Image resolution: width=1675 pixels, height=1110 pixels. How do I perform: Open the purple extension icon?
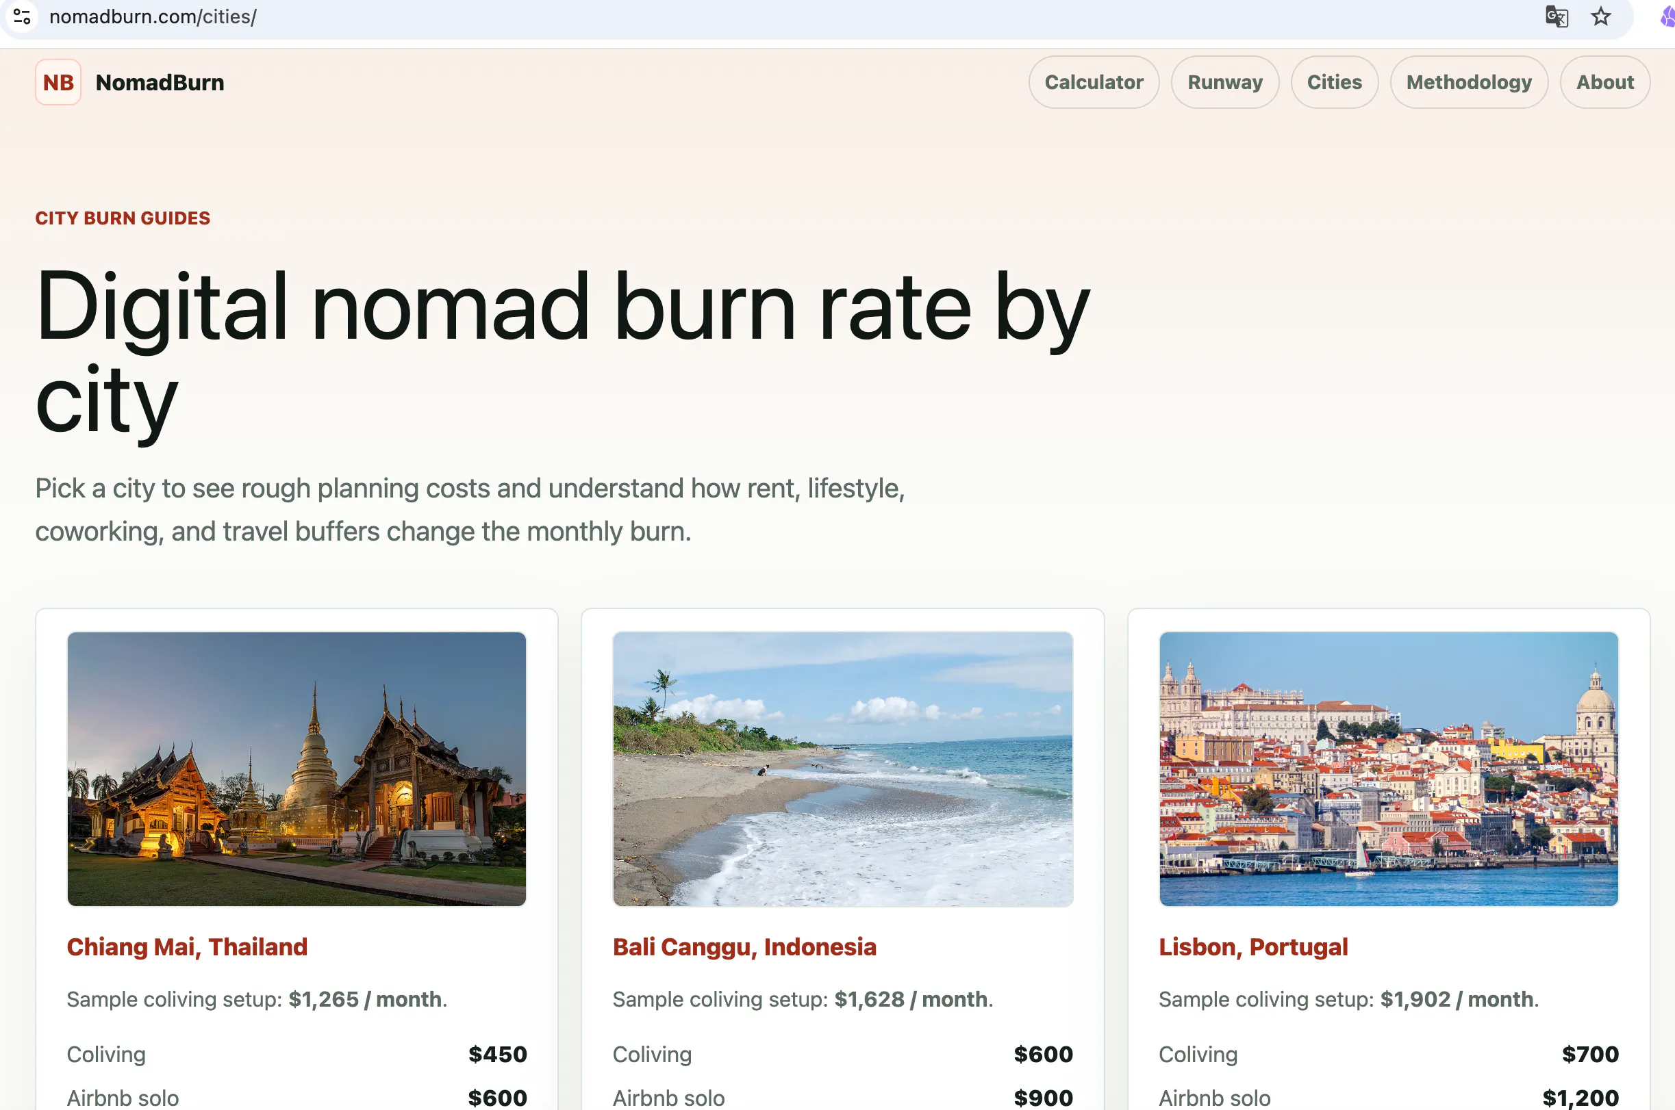(1667, 16)
